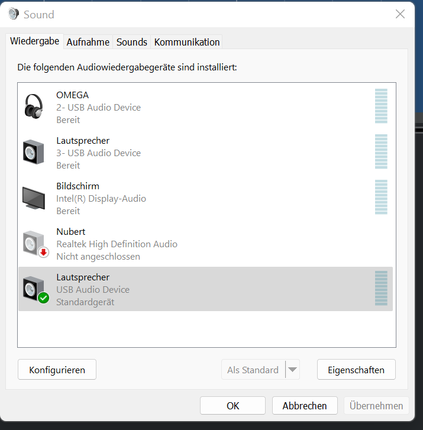
Task: Select the OMEGA device name
Action: (x=72, y=95)
